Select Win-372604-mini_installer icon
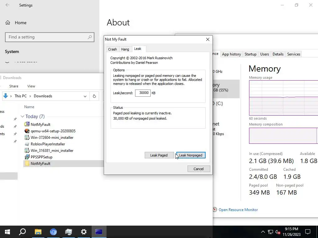The height and width of the screenshot is (238, 318). click(27, 137)
